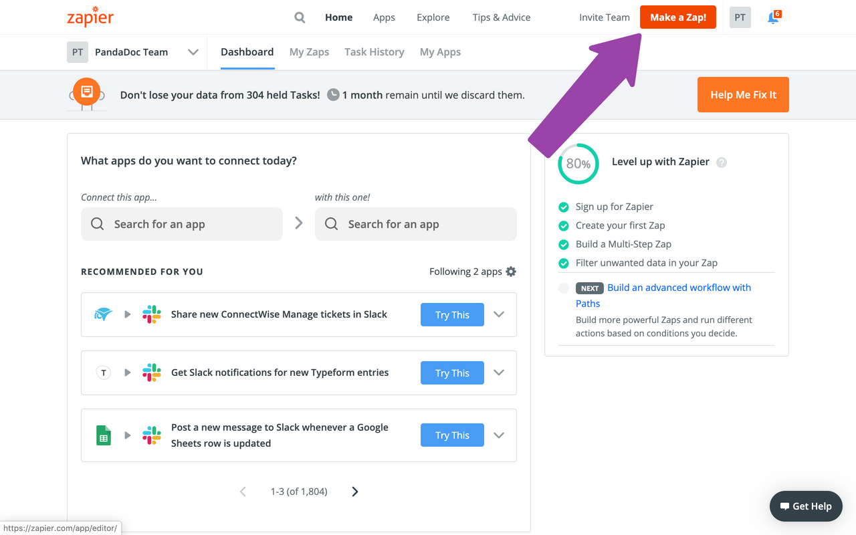Click the 304 held Tasks warning text
This screenshot has width=856, height=535.
[220, 95]
